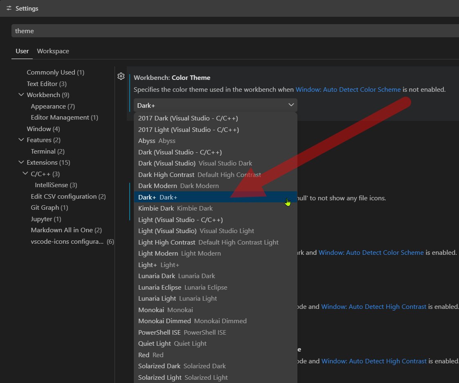
Task: Select IntelliSense (3) category
Action: point(56,185)
